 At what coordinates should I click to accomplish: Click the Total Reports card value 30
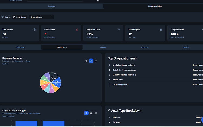click(x=4, y=34)
